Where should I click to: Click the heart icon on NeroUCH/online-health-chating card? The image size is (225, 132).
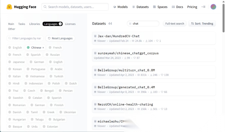(162, 109)
